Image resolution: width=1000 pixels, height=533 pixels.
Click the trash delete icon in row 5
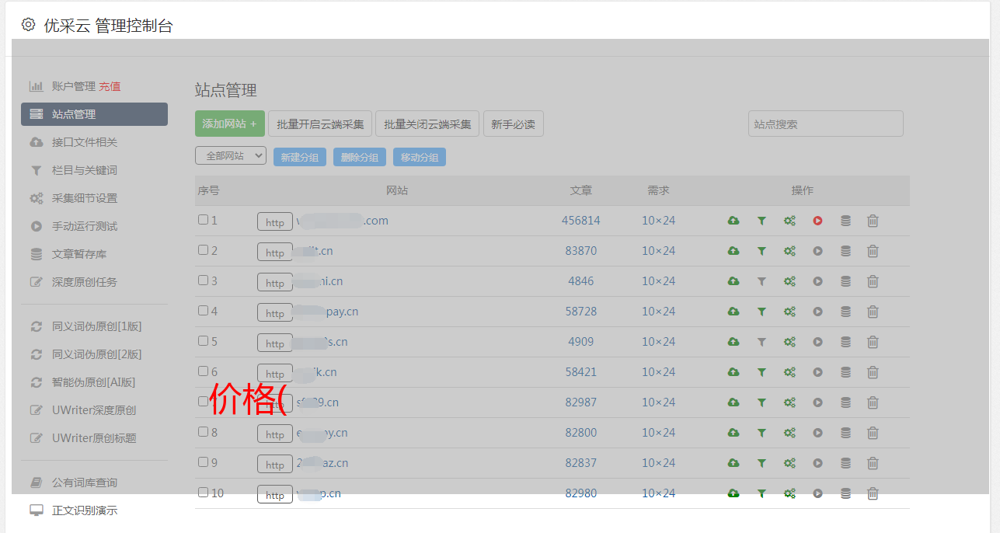(873, 342)
